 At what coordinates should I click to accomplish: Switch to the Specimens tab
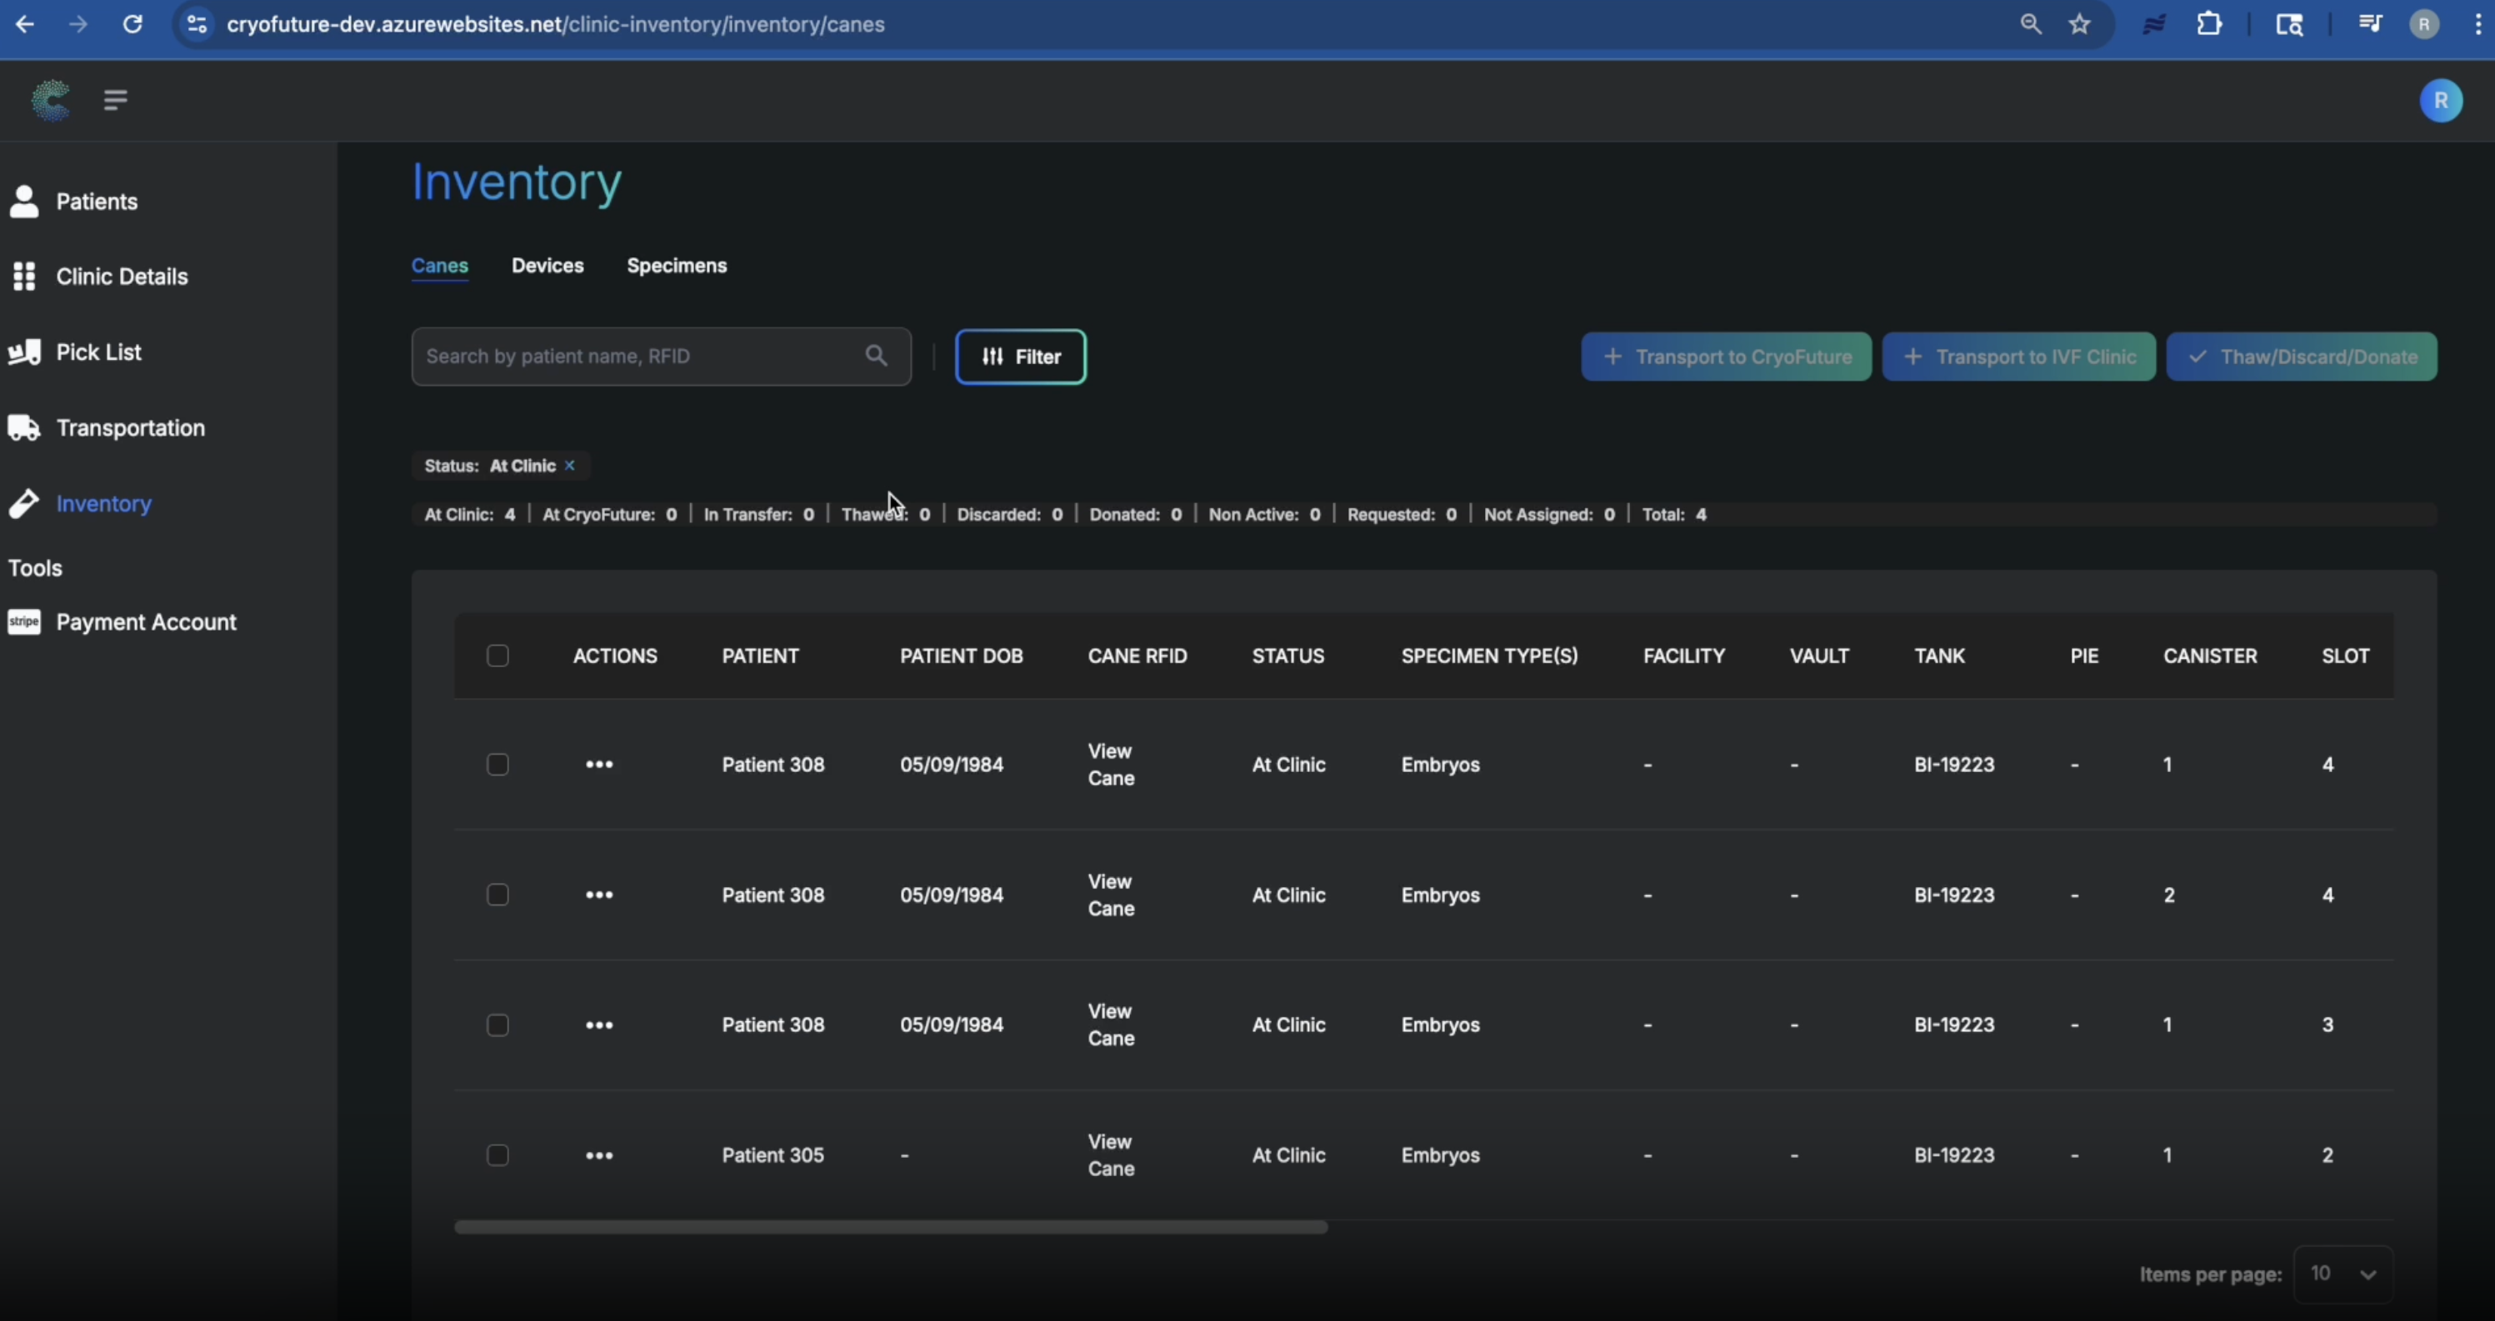coord(676,265)
